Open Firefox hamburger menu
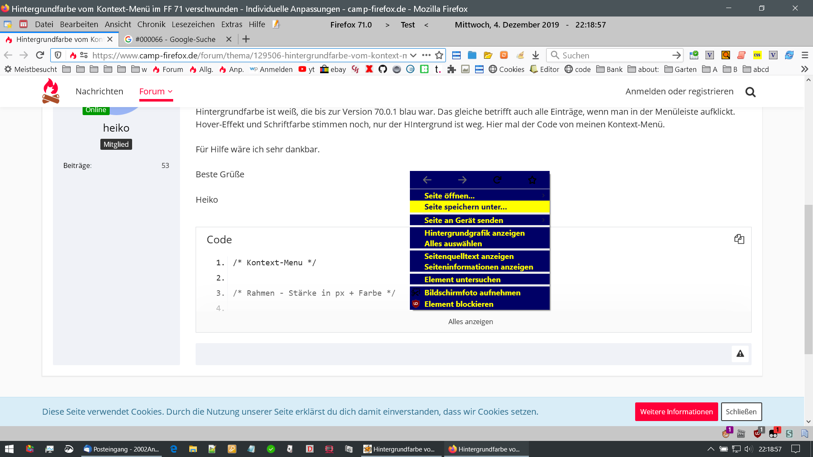 coord(805,55)
